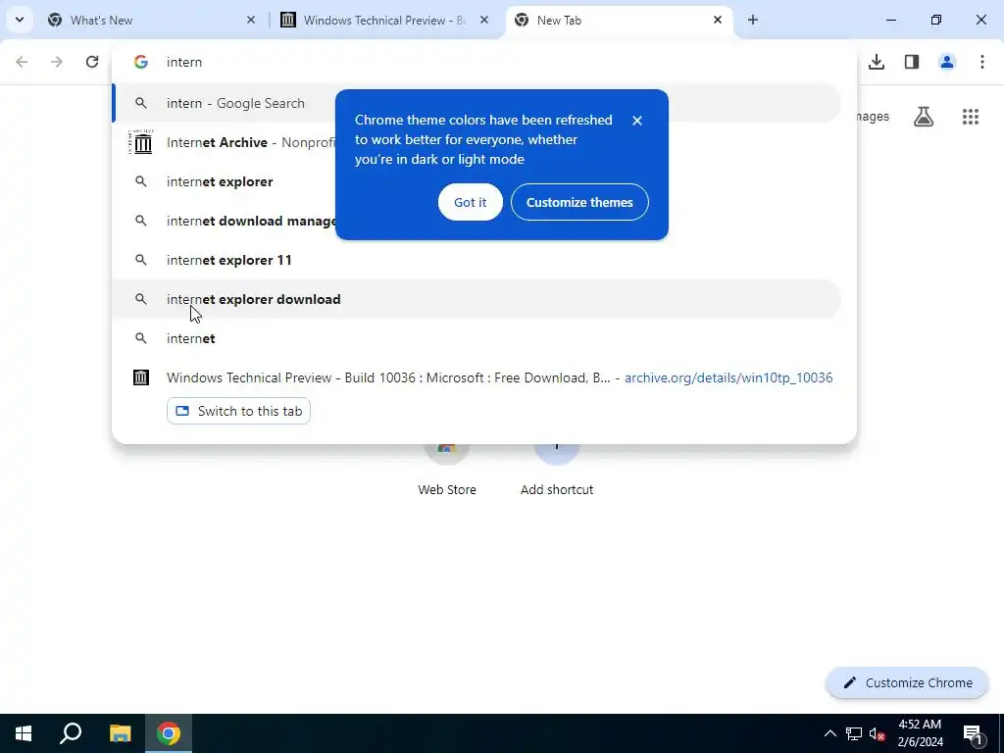The image size is (1004, 753).
Task: Click the Add shortcut tile
Action: click(x=557, y=471)
